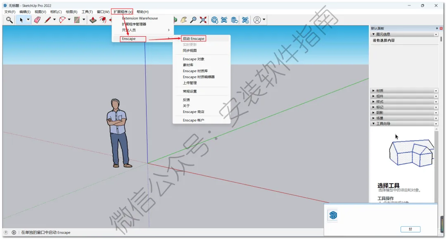
Task: Select the arrow Select tool
Action: click(x=21, y=20)
